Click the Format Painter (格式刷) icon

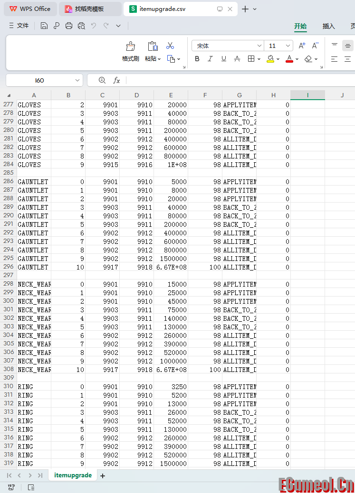(x=130, y=47)
